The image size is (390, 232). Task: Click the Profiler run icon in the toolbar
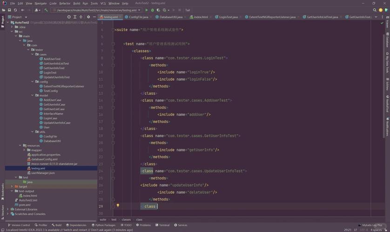point(164,10)
